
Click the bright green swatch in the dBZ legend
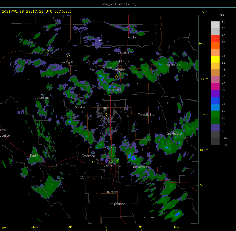[215, 114]
